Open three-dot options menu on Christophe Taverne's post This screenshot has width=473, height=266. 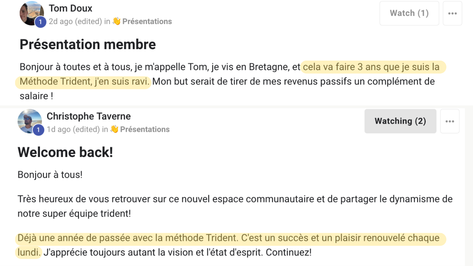(x=450, y=121)
